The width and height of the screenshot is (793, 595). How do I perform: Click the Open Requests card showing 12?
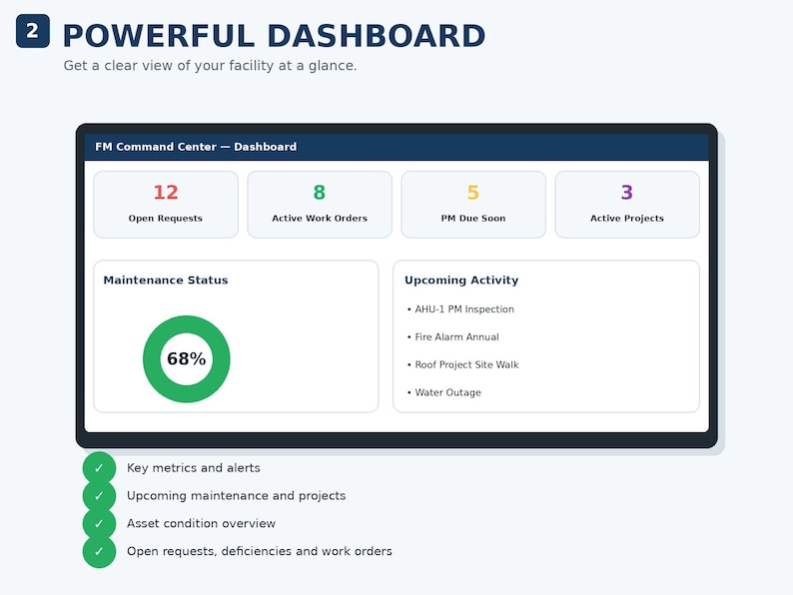166,205
